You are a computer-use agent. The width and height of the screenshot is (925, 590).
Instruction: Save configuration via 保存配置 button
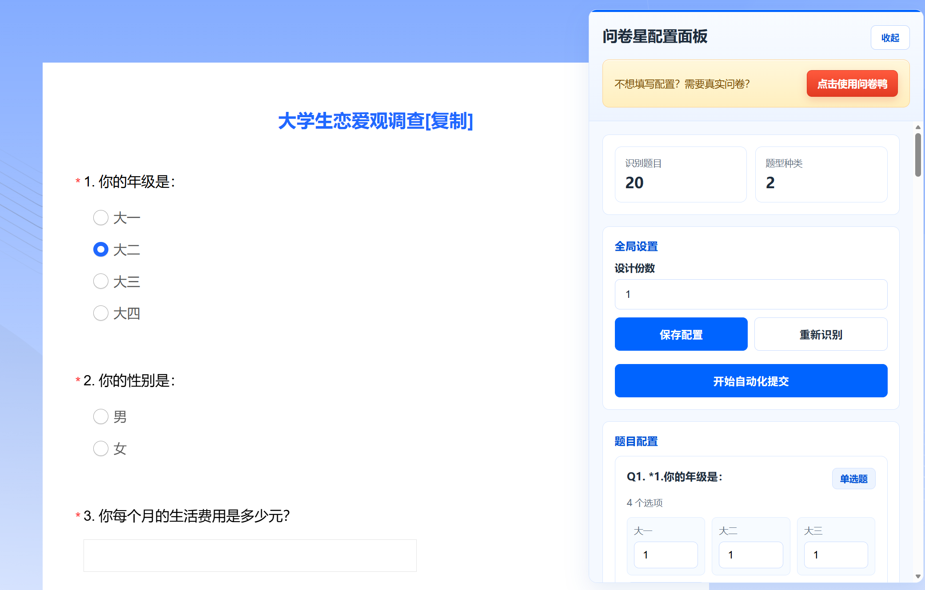coord(681,334)
